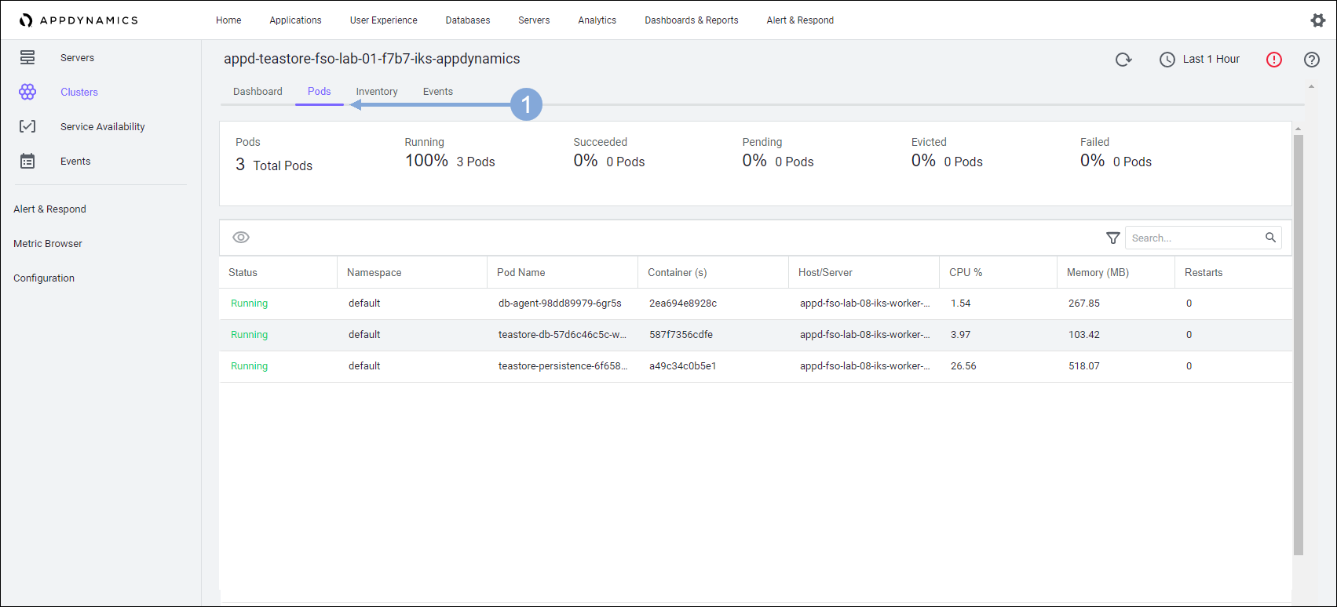Click the pod Search input field
Screen dimensions: 1337x607
click(1193, 238)
